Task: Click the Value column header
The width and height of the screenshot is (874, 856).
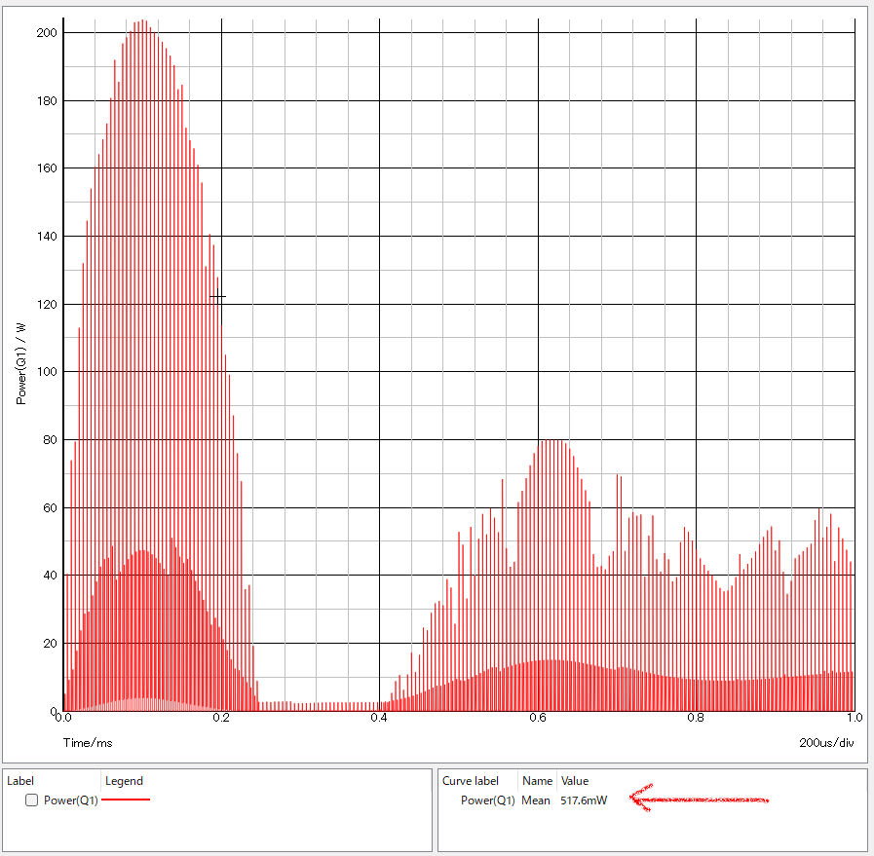Action: (574, 781)
